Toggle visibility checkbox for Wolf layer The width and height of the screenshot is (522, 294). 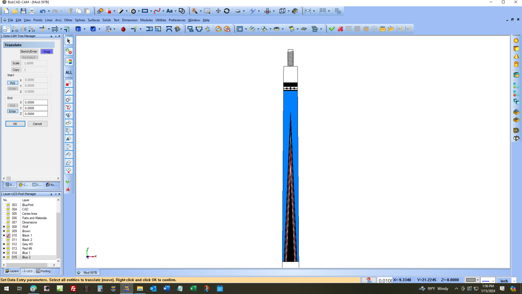click(4, 227)
